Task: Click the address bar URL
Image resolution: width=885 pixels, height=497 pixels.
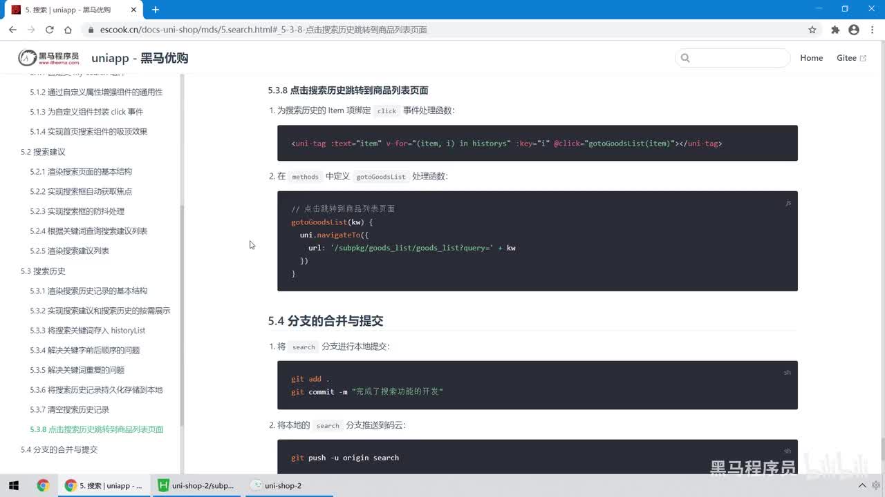Action: [x=263, y=30]
